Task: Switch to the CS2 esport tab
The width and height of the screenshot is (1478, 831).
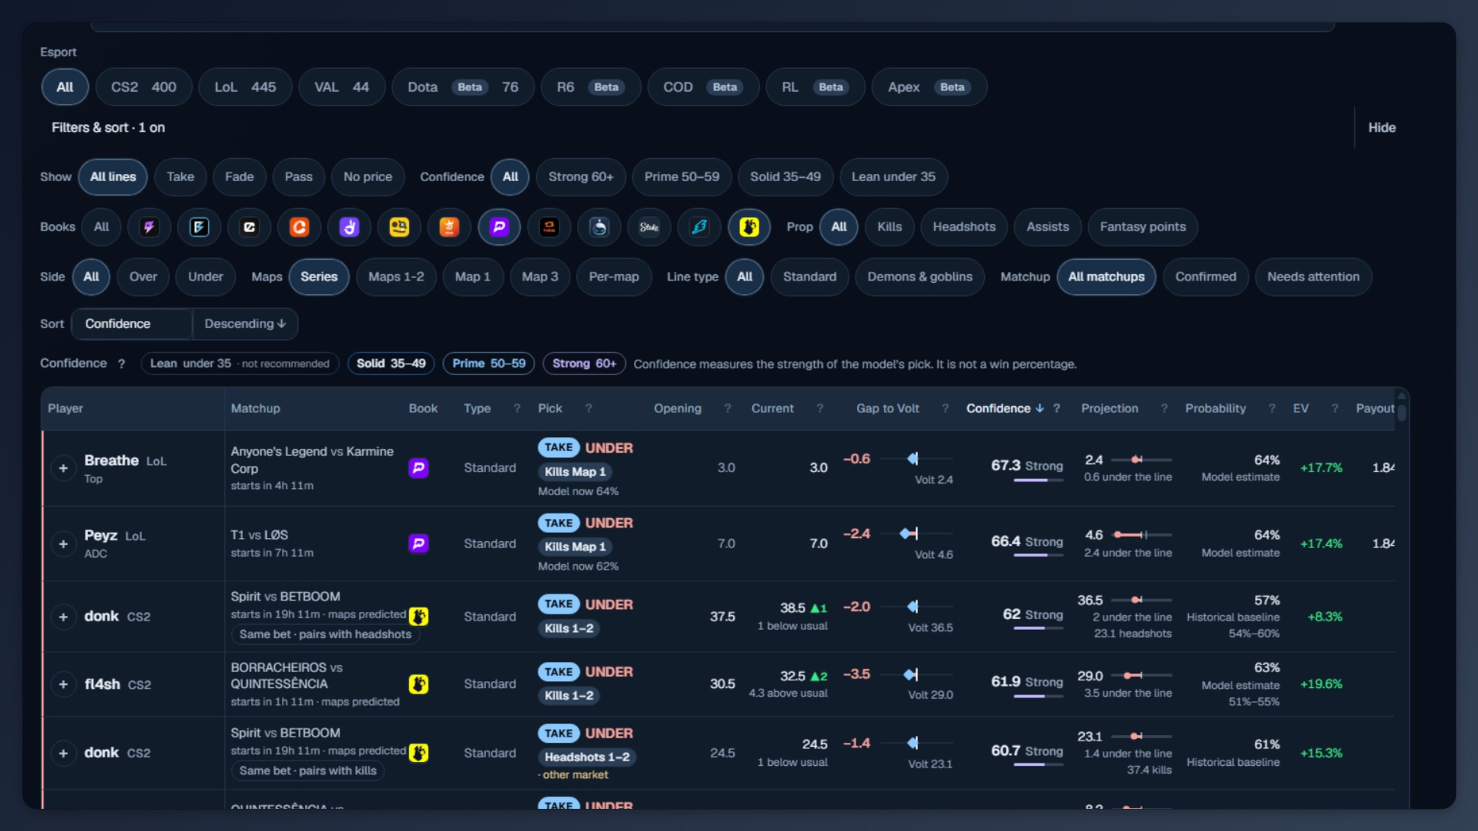Action: 144,87
